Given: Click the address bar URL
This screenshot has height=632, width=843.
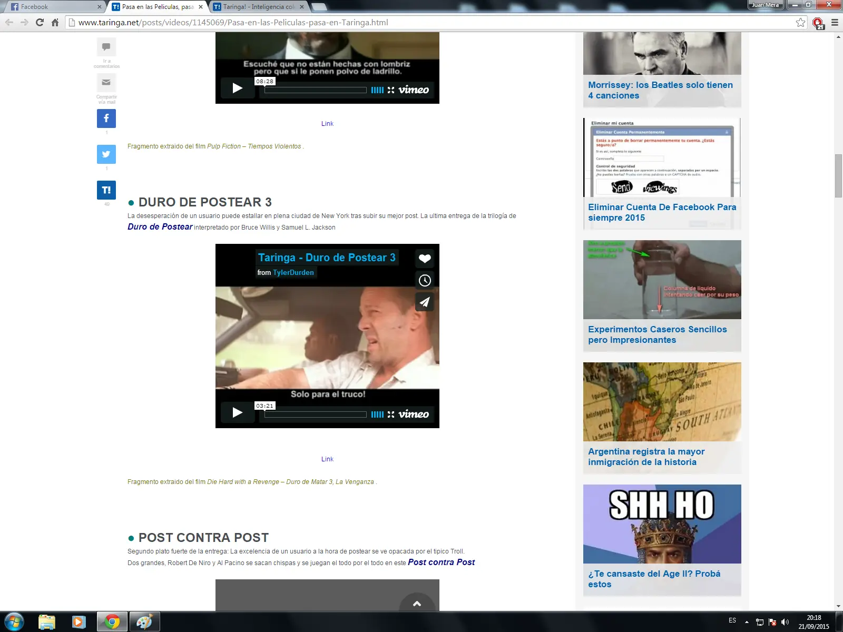Looking at the screenshot, I should [x=233, y=23].
